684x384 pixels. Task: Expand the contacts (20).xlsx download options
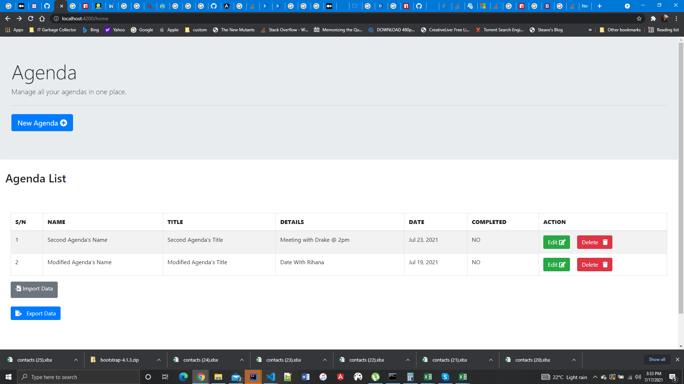pyautogui.click(x=574, y=360)
